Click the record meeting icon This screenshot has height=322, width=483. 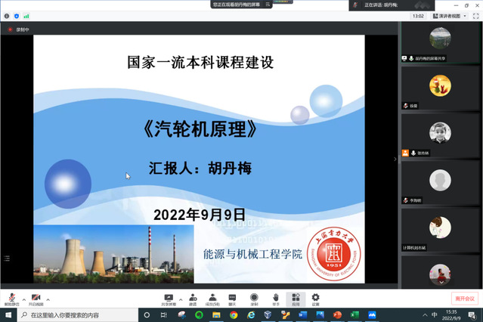[254, 297]
